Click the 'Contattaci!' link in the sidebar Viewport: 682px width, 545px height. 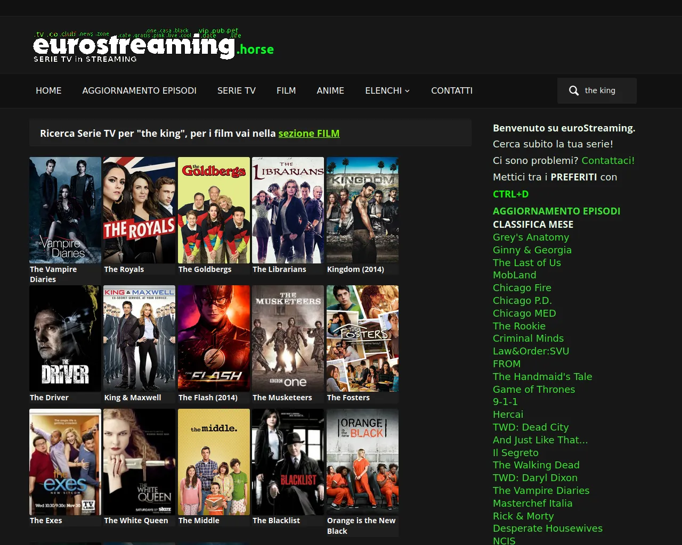[x=607, y=160]
